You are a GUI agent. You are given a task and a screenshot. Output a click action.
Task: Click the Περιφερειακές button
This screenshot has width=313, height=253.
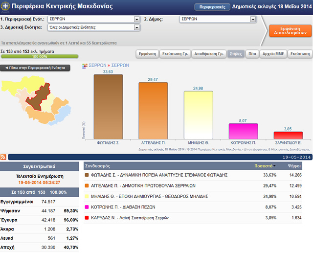[212, 7]
